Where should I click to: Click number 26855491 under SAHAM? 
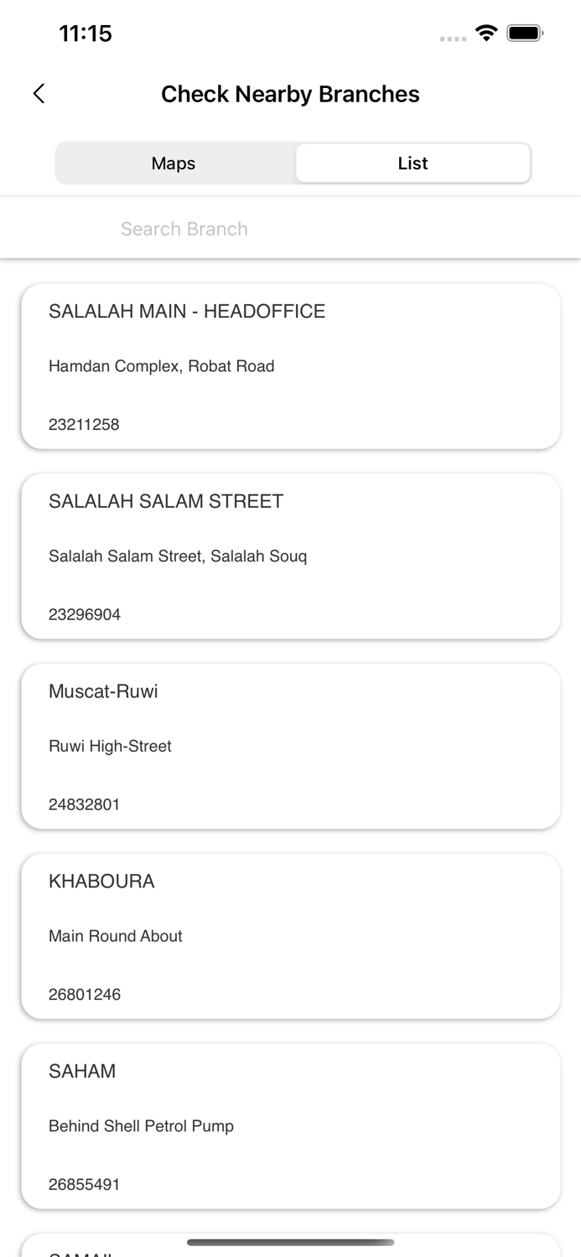84,1184
